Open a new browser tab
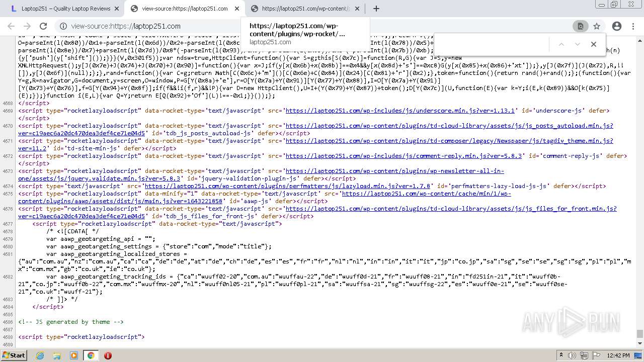This screenshot has height=362, width=644. [376, 9]
